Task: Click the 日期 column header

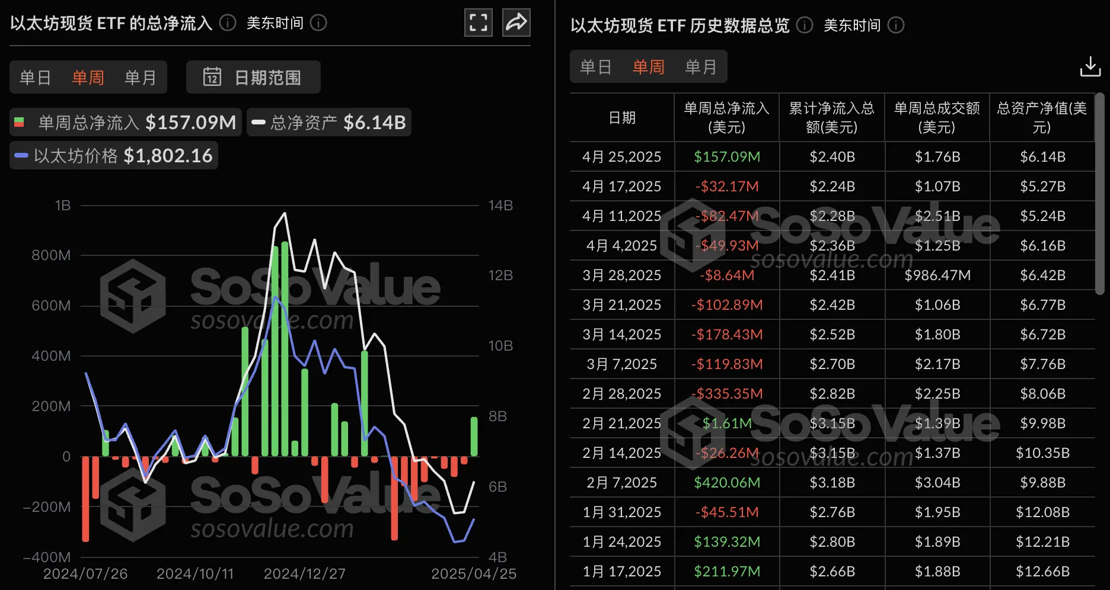Action: tap(622, 117)
